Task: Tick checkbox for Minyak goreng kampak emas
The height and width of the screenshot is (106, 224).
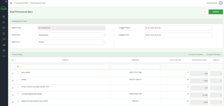Action: 18,101
